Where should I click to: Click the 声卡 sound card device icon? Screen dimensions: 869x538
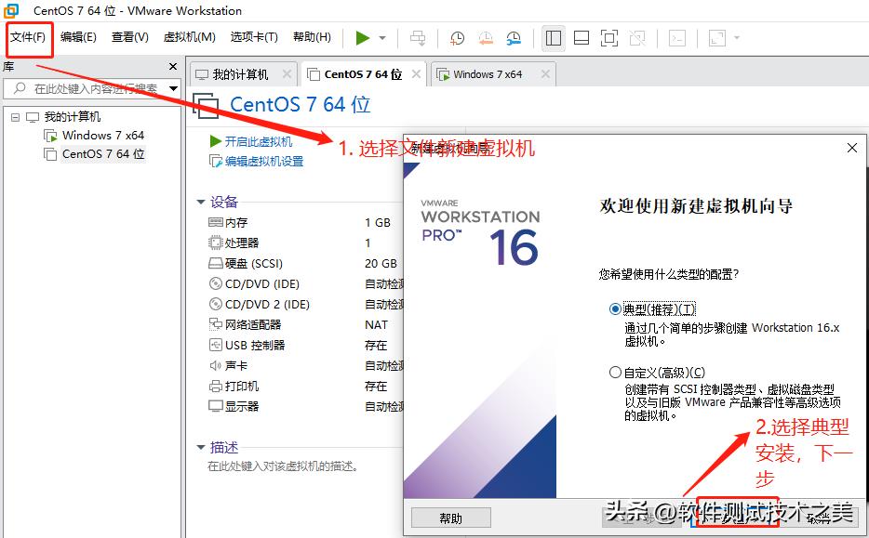pos(215,365)
